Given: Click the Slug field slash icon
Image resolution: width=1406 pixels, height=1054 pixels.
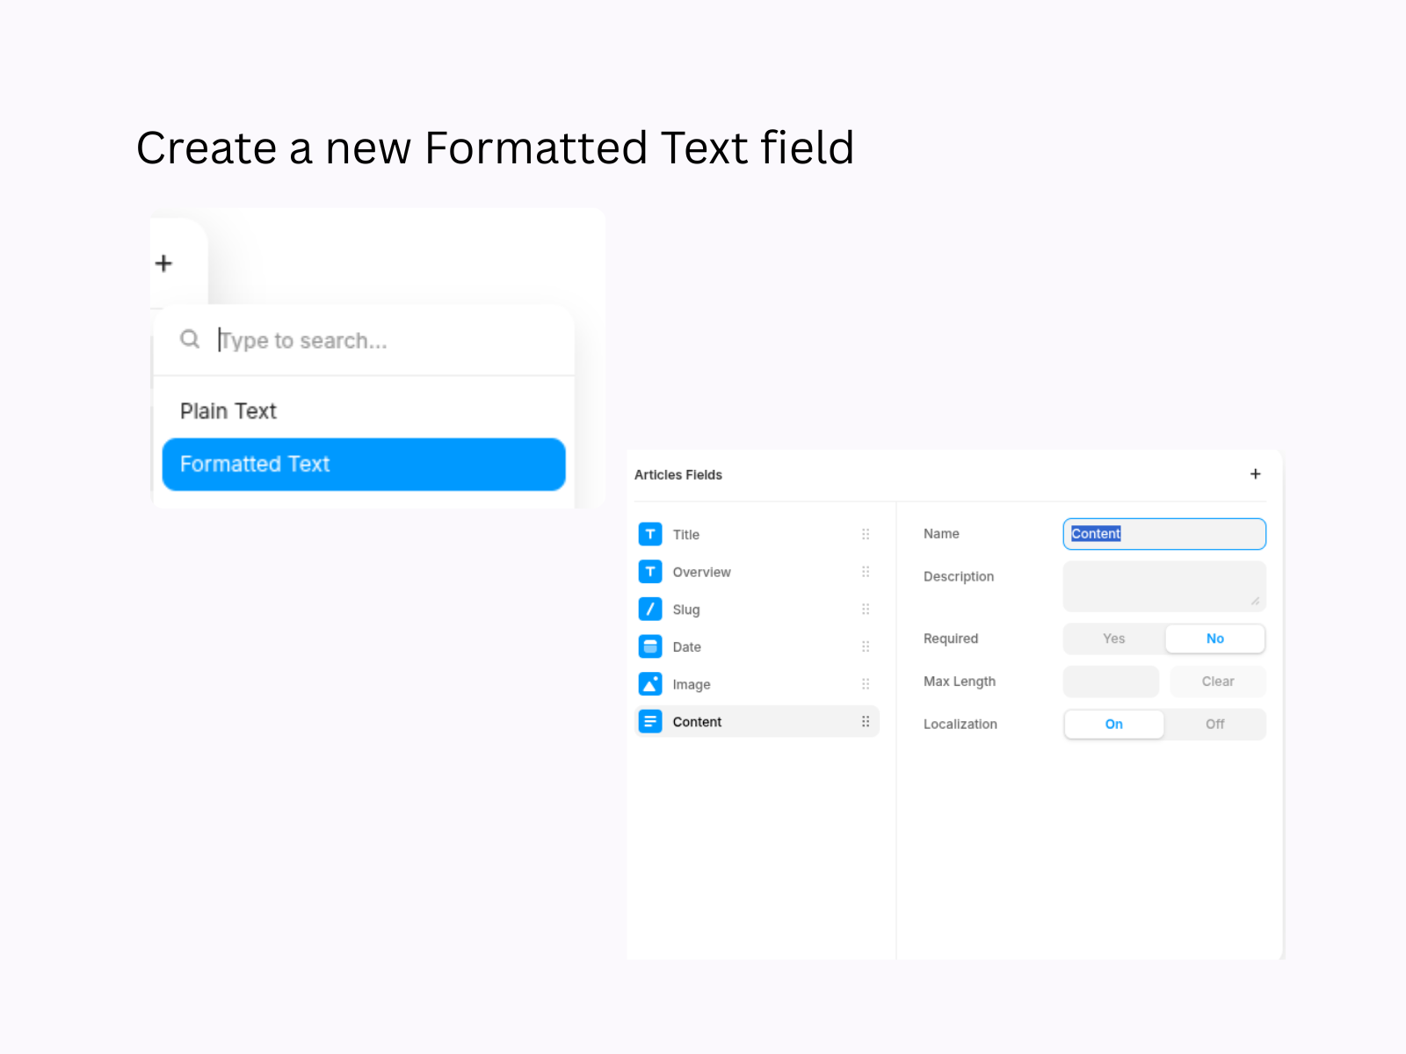Looking at the screenshot, I should pyautogui.click(x=650, y=609).
